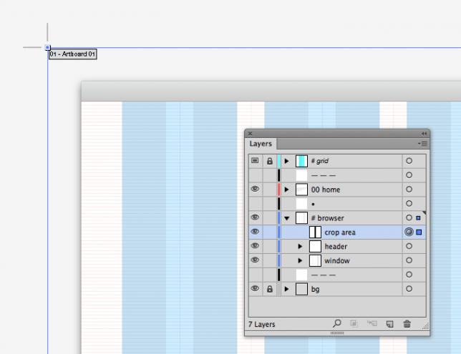Select the bg layer name
The height and width of the screenshot is (354, 461).
click(x=315, y=290)
